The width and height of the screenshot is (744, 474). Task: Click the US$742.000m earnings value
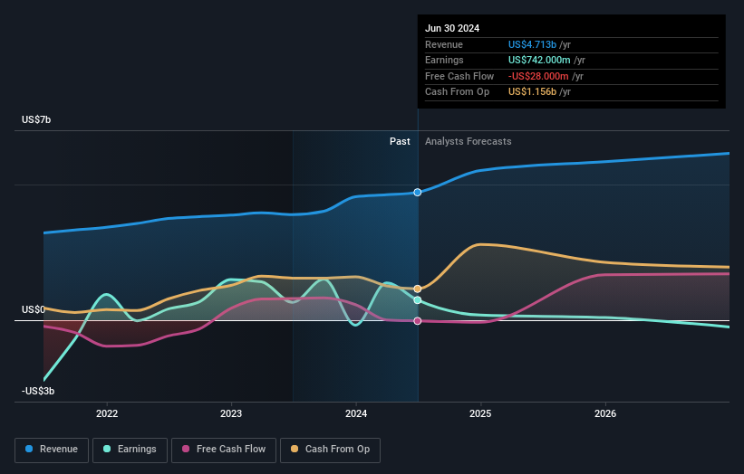[539, 60]
